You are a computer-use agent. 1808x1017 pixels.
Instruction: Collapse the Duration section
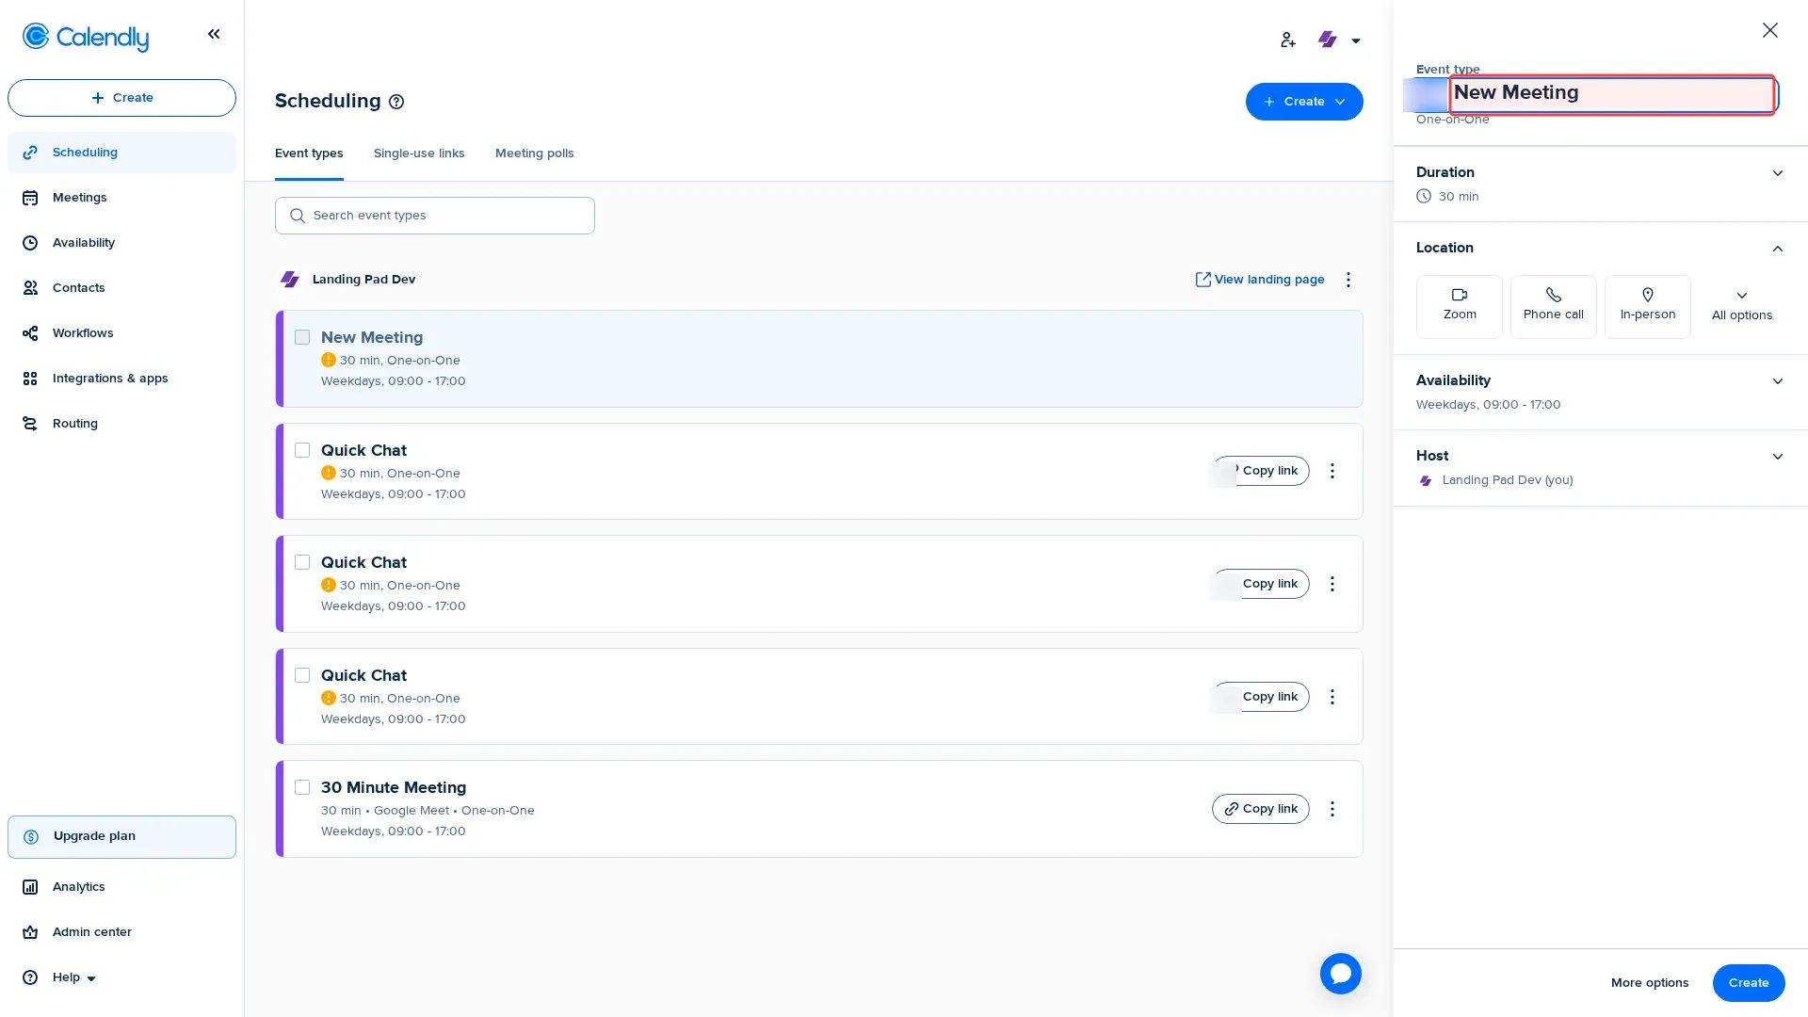1777,173
